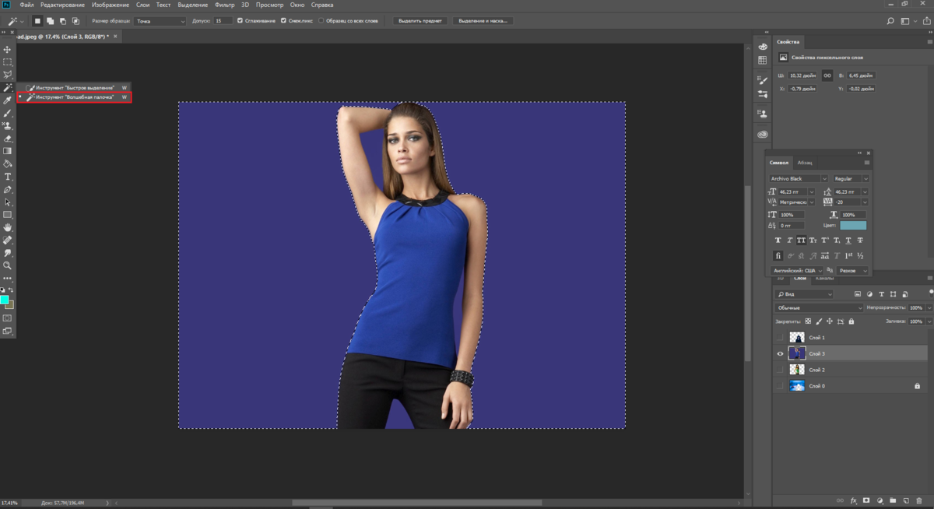
Task: Select the Hand tool
Action: tap(8, 227)
